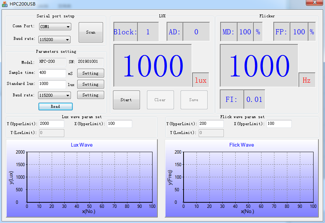This screenshot has height=223, width=325.
Task: Apply Setting button for Standard lux
Action: [x=90, y=84]
